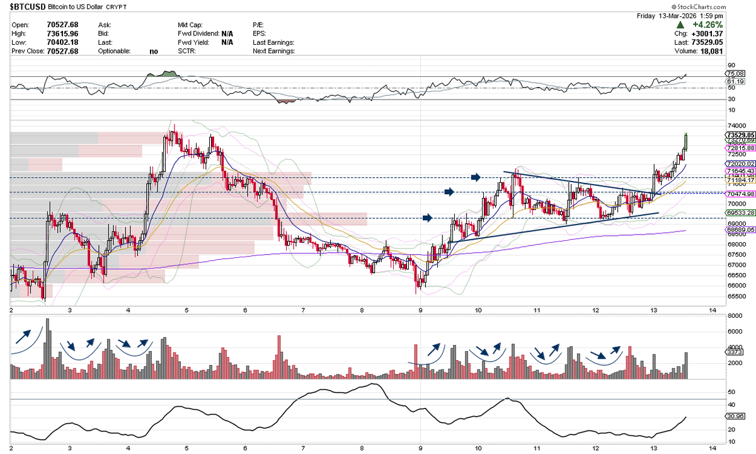The image size is (756, 454).
Task: Click the 66000 price axis label
Action: point(736,285)
